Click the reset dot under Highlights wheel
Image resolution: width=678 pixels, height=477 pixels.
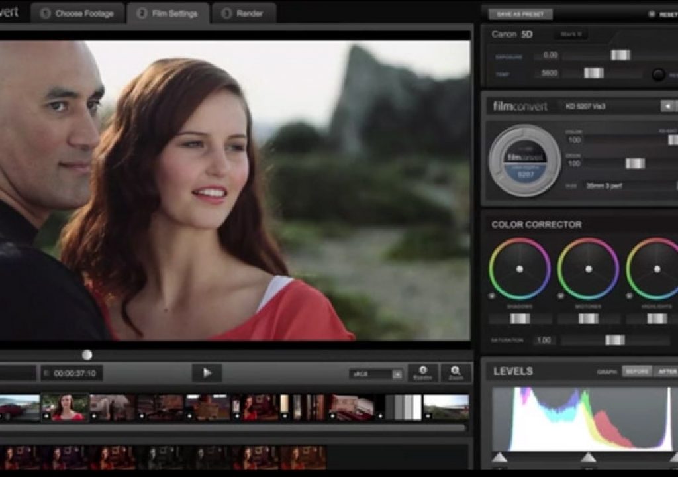tap(630, 296)
